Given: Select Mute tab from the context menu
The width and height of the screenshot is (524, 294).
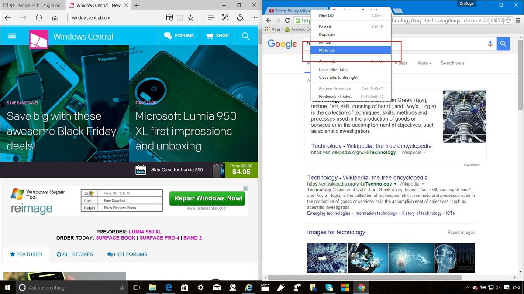Looking at the screenshot, I should (x=327, y=50).
